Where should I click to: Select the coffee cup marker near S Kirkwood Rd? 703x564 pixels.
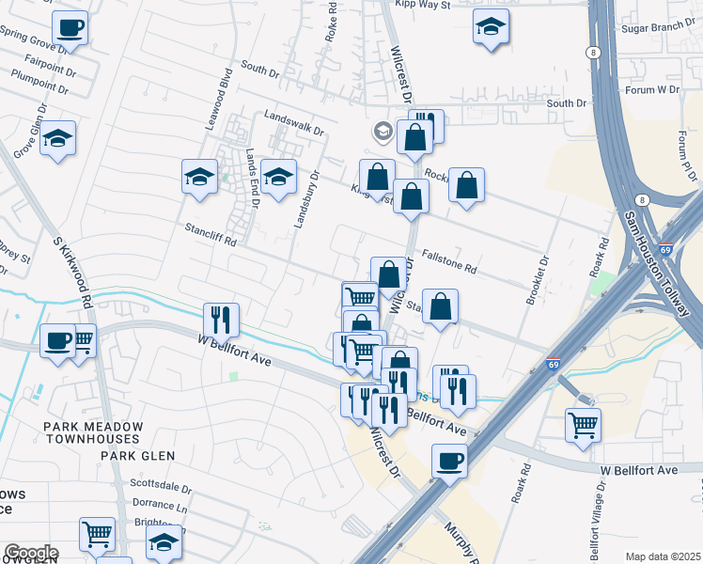[58, 339]
